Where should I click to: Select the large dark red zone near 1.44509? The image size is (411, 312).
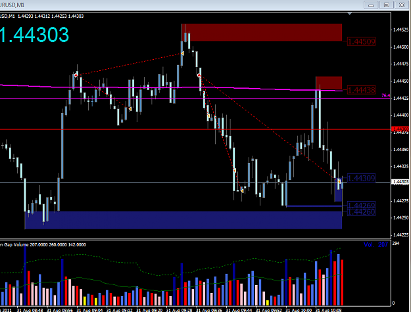[262, 32]
